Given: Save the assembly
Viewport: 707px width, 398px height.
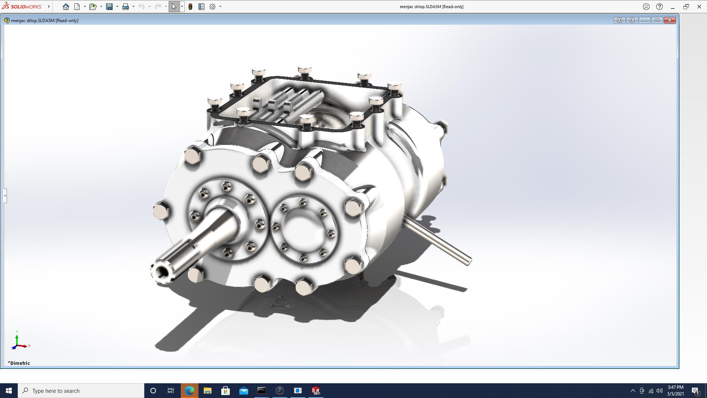Looking at the screenshot, I should [109, 7].
